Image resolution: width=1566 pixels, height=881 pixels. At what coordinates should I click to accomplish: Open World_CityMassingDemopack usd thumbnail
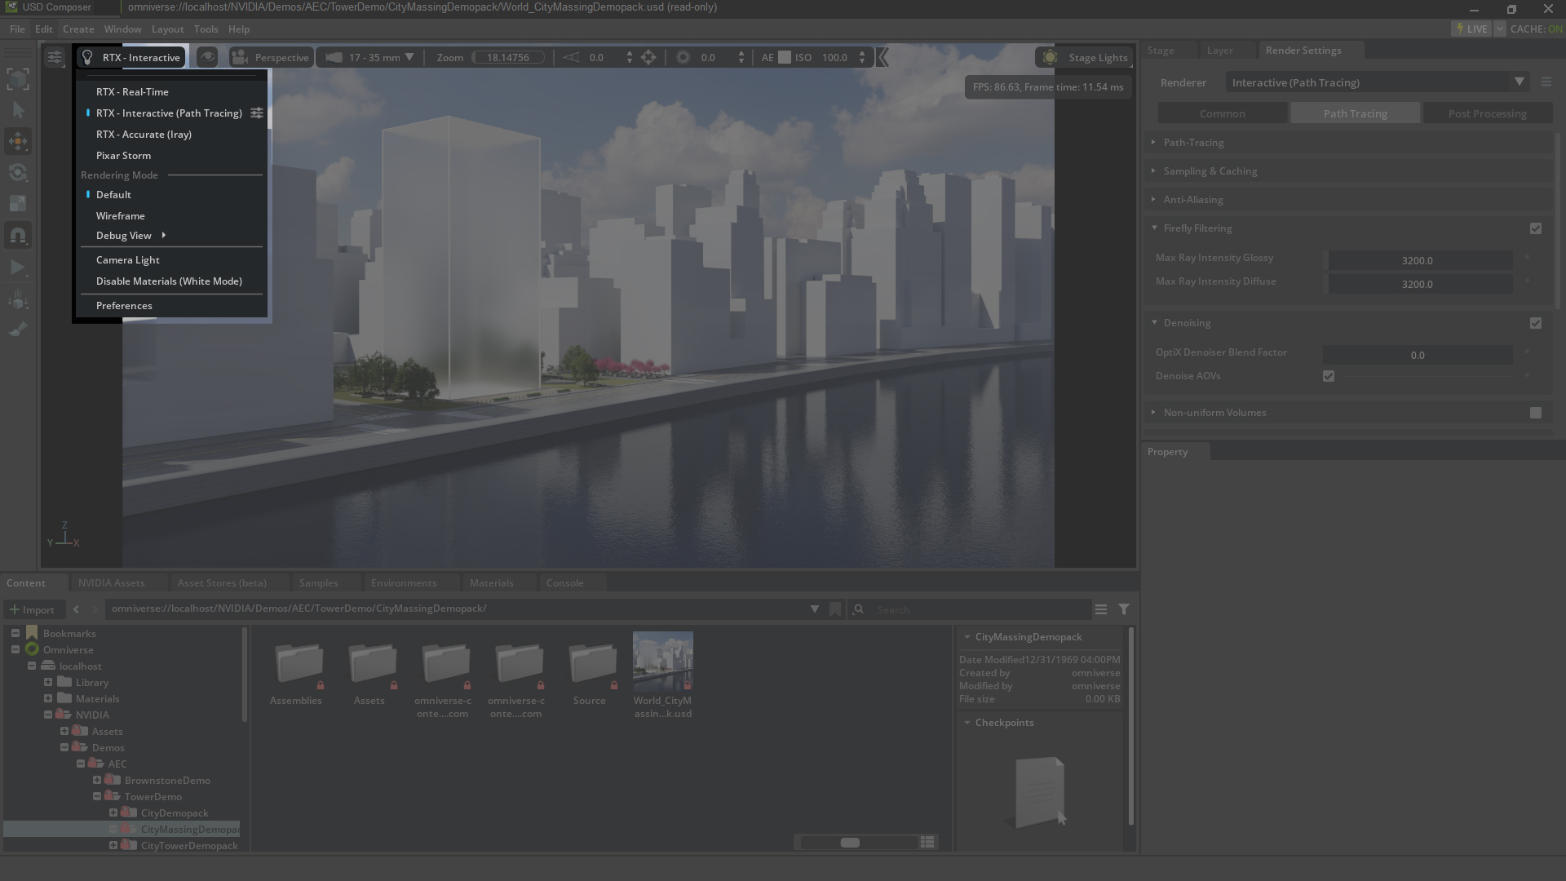coord(662,662)
